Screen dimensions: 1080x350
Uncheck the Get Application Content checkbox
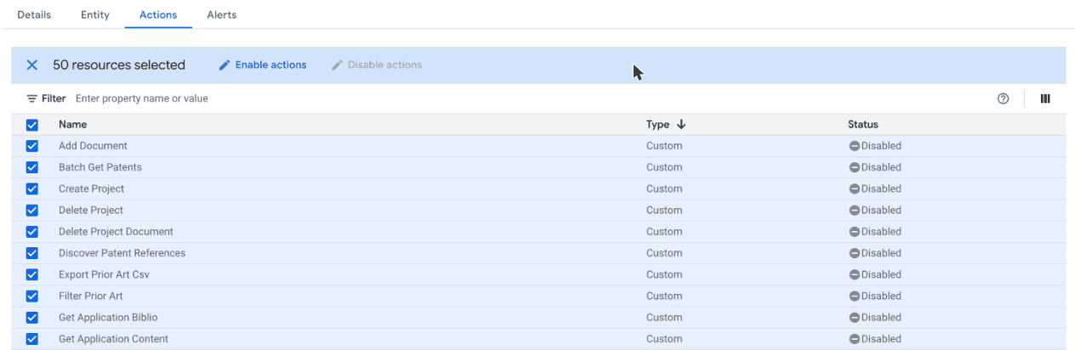click(x=32, y=339)
